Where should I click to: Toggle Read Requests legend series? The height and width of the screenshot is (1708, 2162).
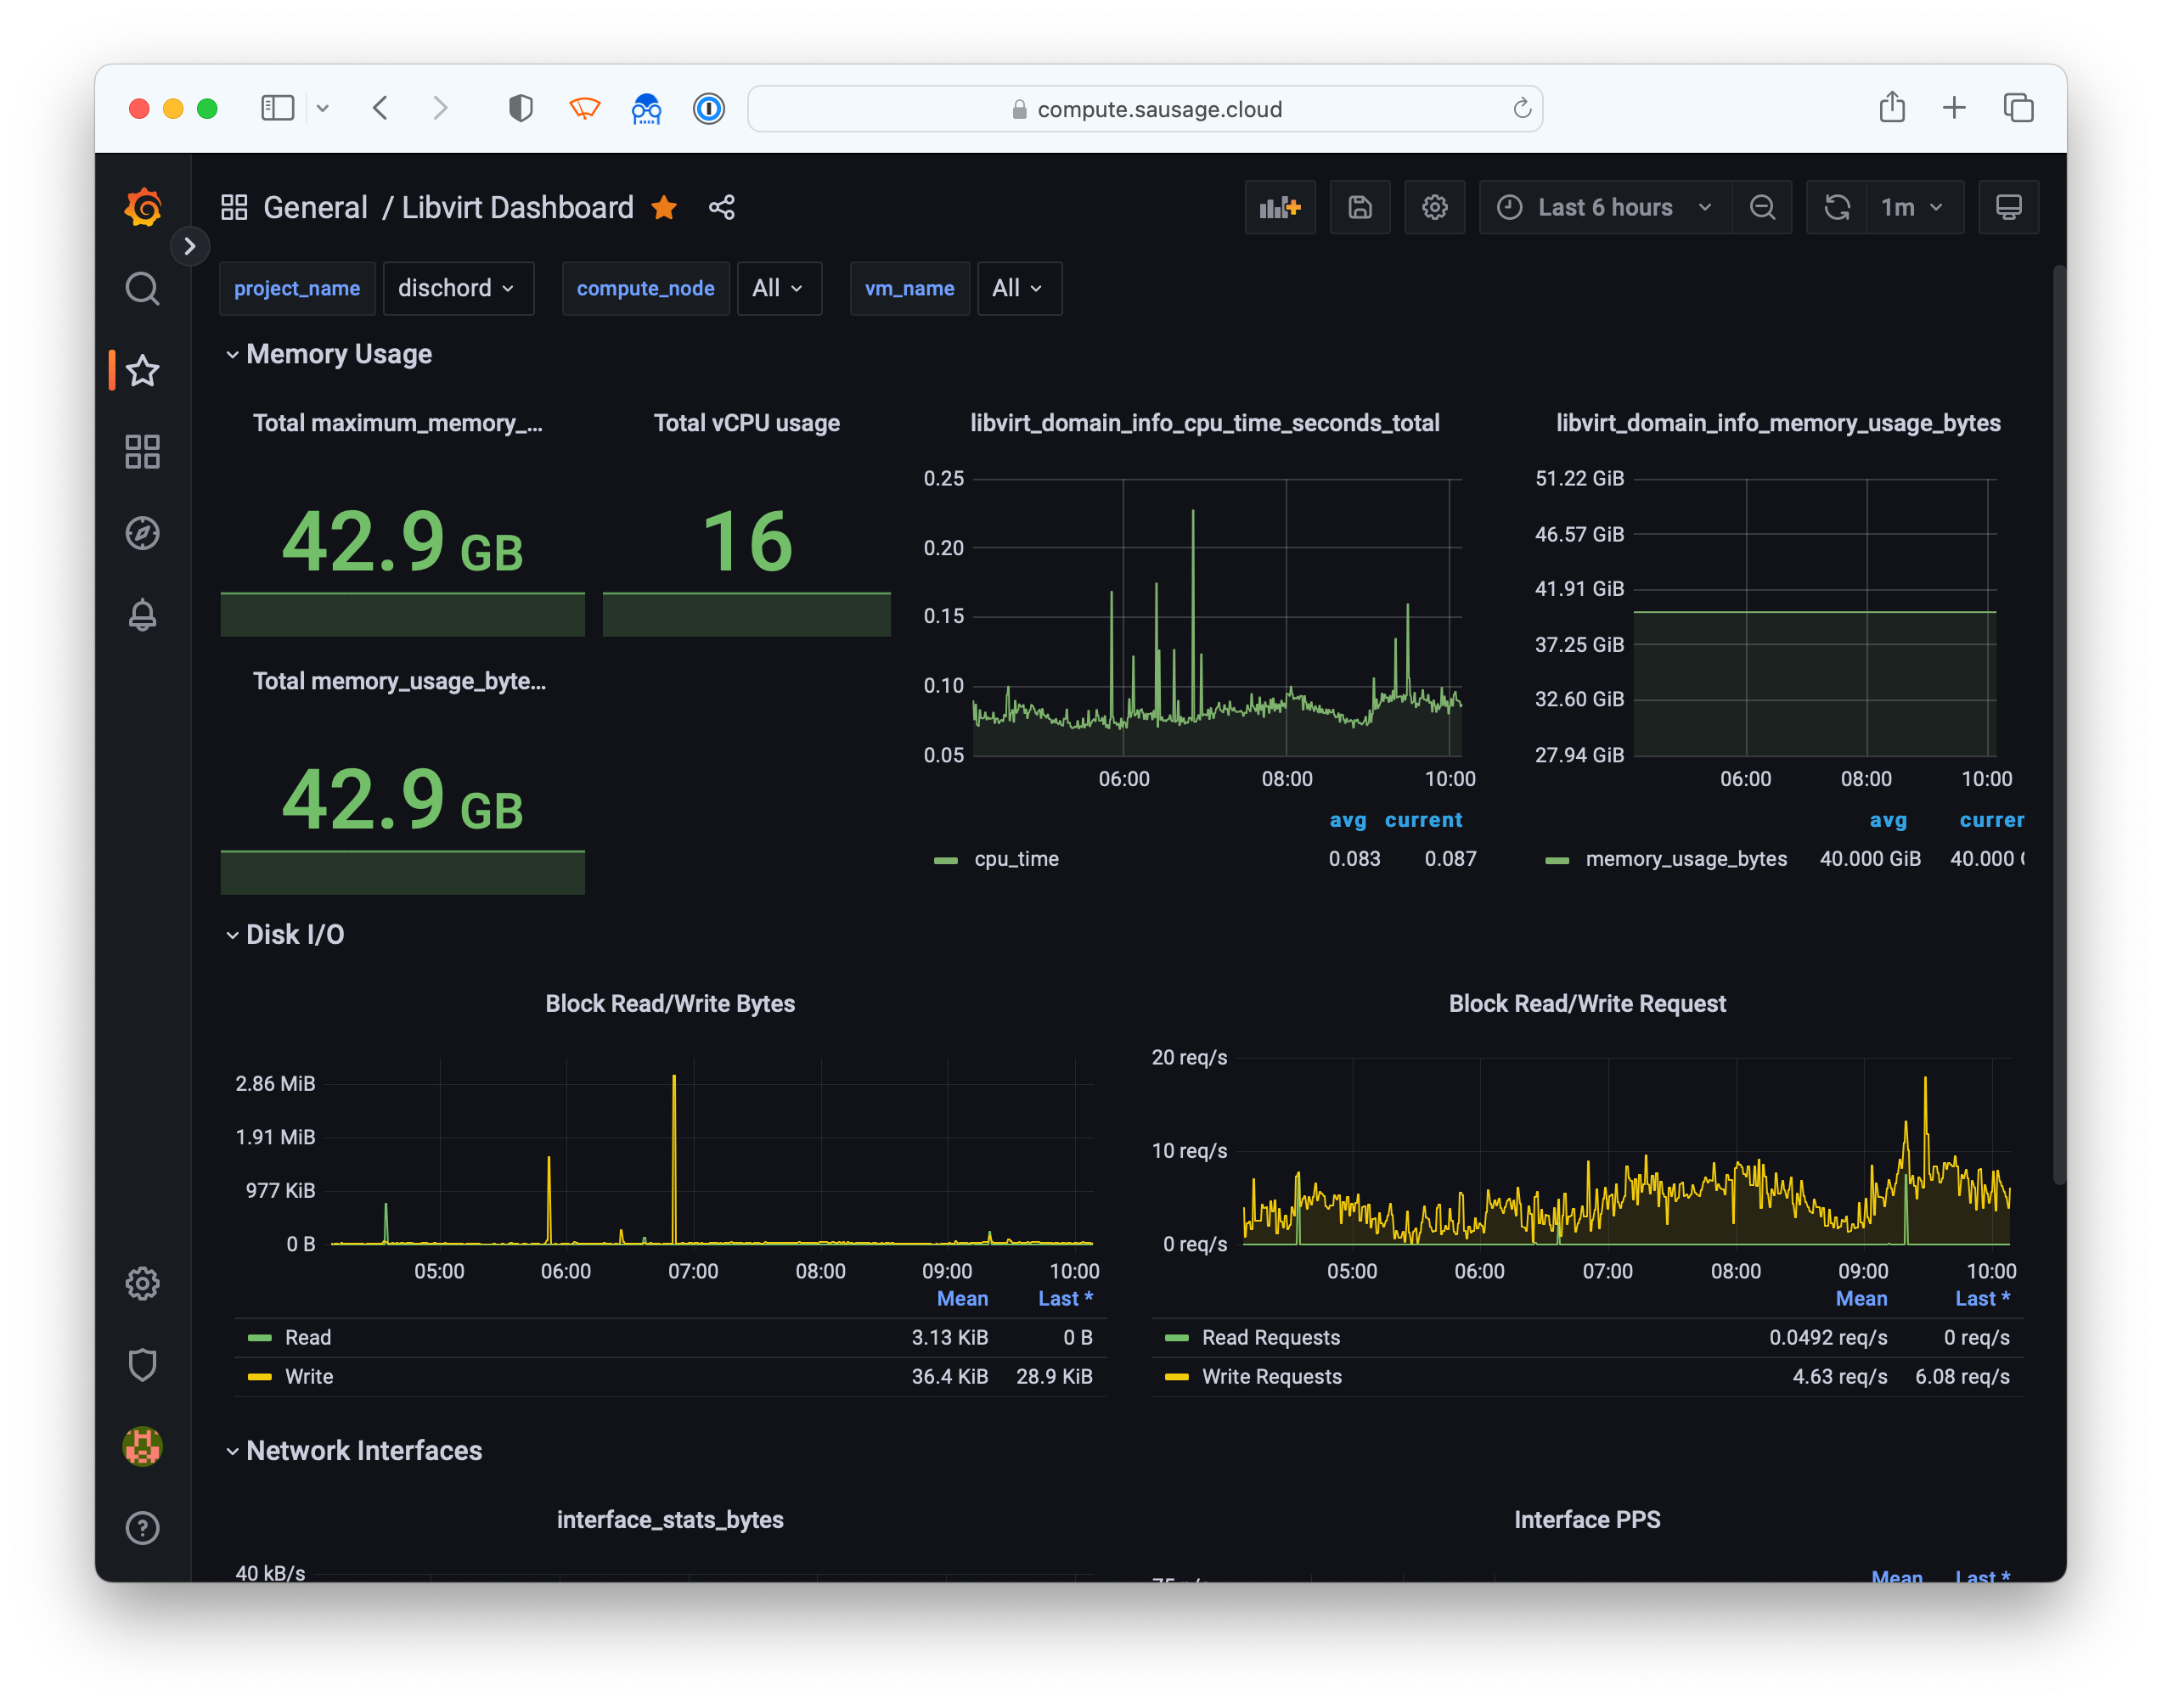(1270, 1337)
